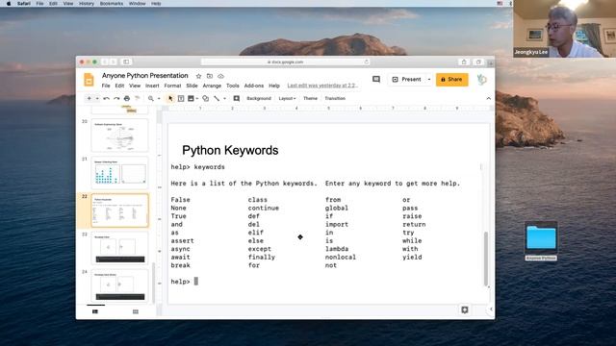This screenshot has width=616, height=346.
Task: Click Safari sidebar toggle icon
Action: (x=126, y=62)
